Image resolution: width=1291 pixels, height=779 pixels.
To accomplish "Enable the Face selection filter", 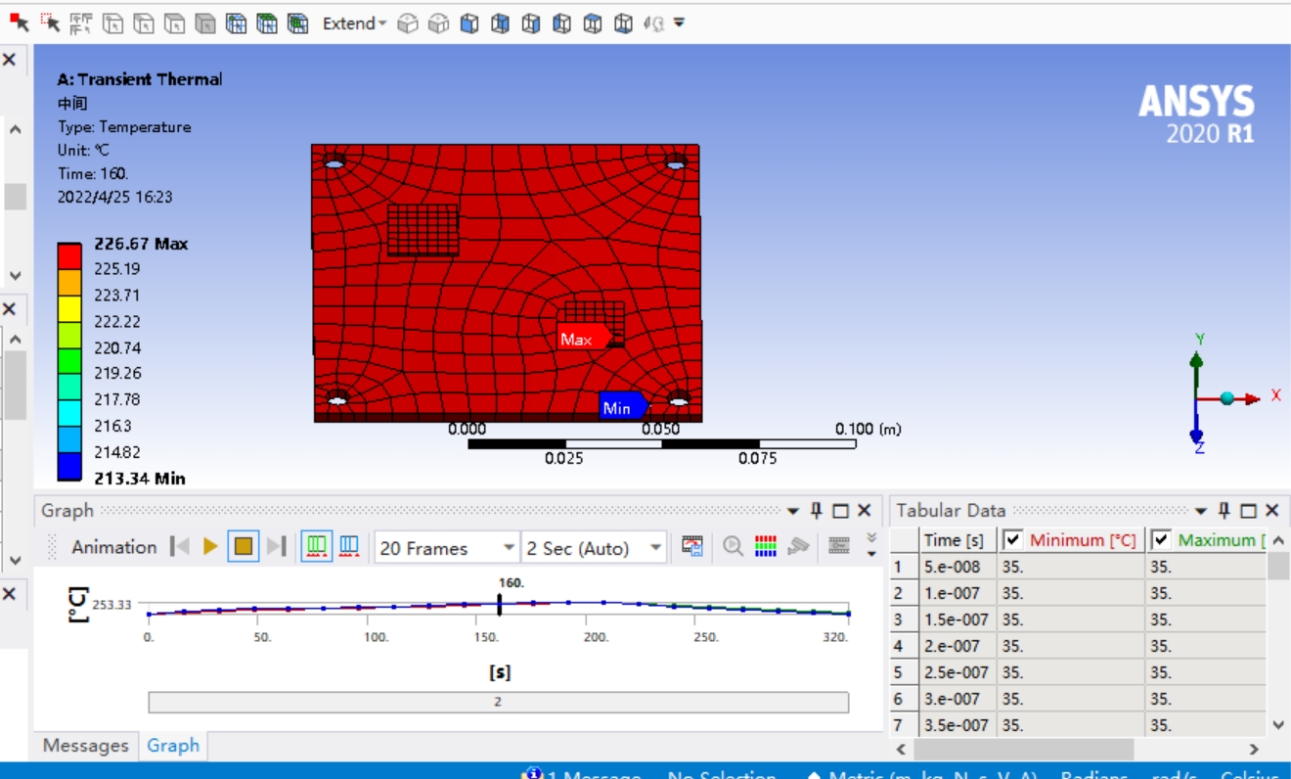I will point(174,23).
